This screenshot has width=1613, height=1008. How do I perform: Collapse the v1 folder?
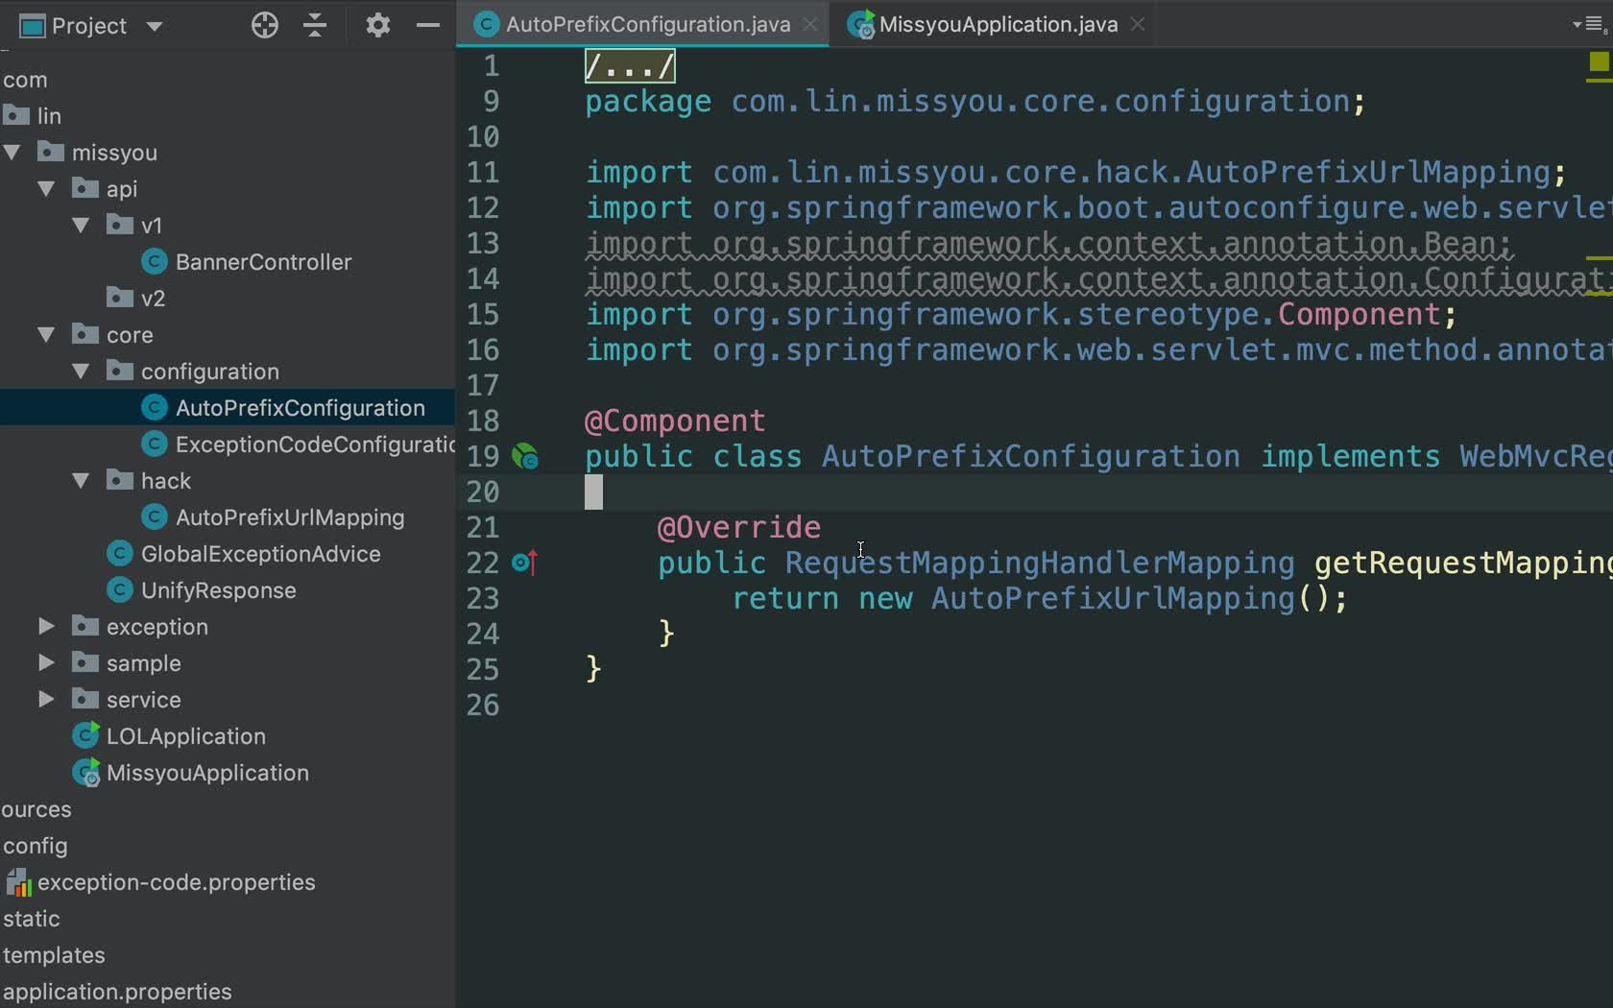(x=82, y=226)
